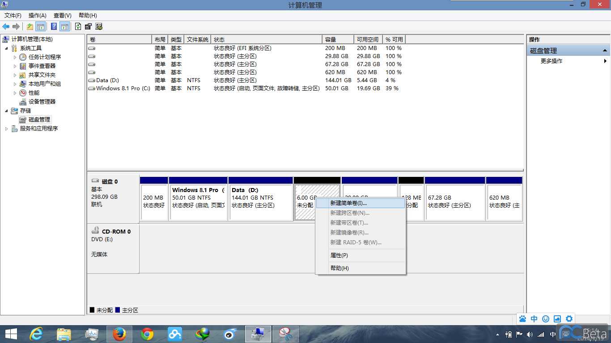611x343 pixels.
Task: Click the black 未分配 legend swatch
Action: pos(92,310)
